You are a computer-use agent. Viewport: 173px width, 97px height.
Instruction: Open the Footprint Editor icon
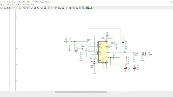click(63, 8)
